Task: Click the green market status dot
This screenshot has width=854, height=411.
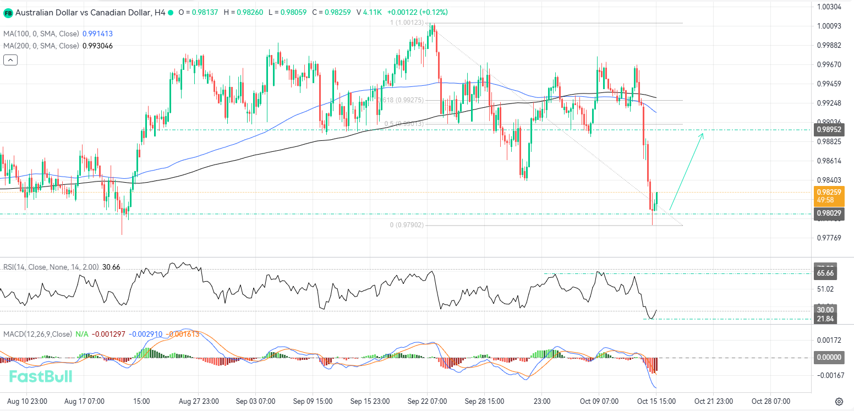Action: 171,12
